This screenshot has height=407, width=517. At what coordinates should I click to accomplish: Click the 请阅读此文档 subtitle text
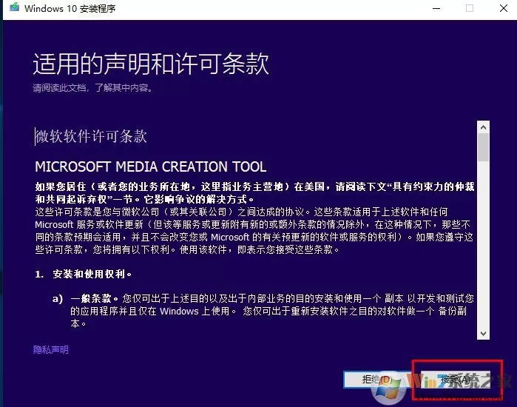tap(92, 88)
